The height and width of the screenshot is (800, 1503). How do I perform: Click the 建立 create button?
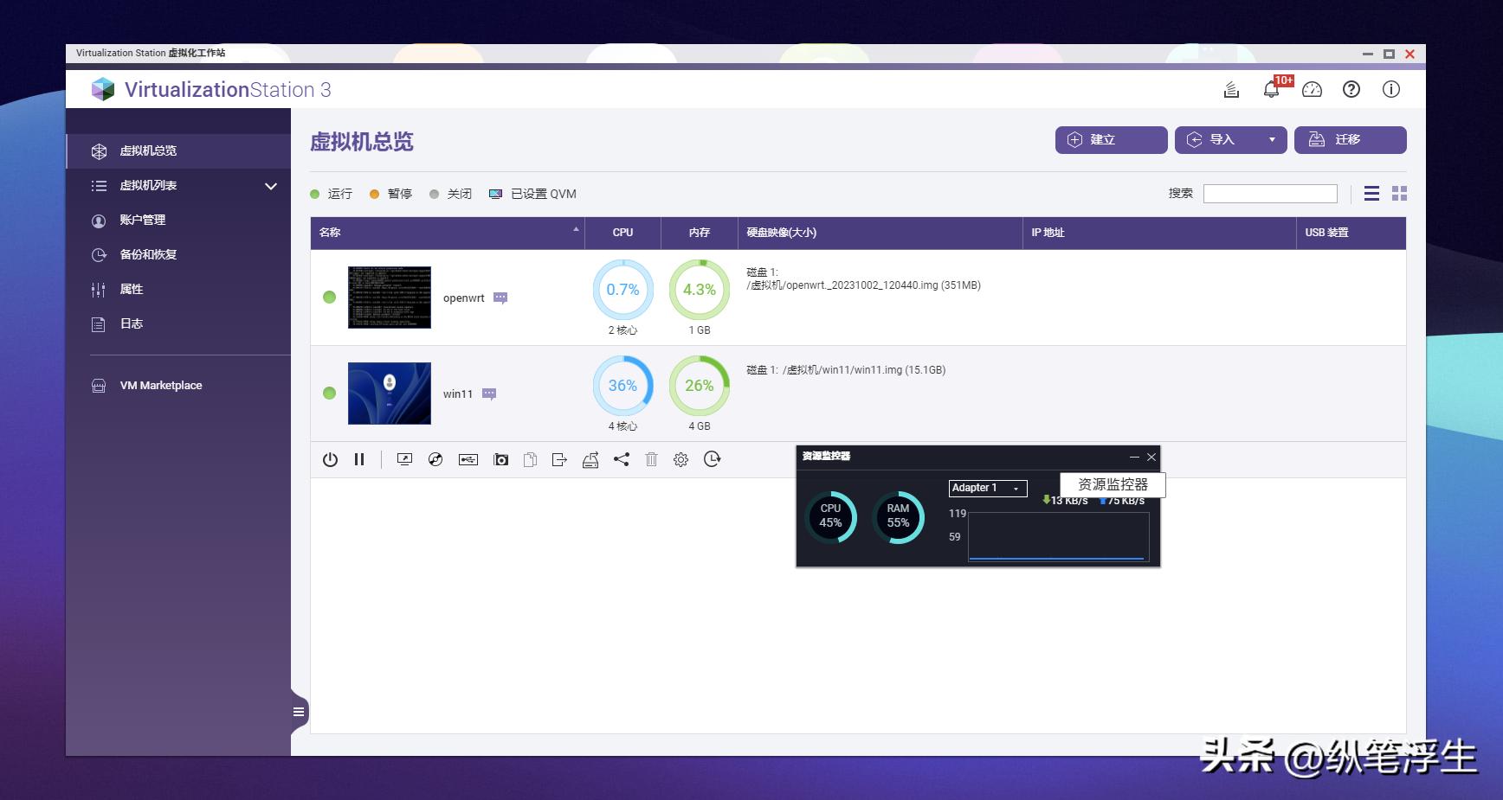[1111, 140]
